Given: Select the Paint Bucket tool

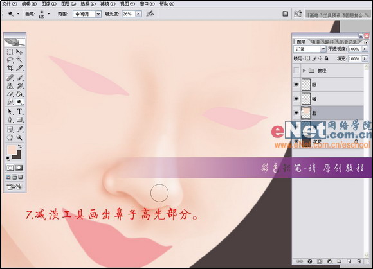Looking at the screenshot, I should (x=19, y=94).
